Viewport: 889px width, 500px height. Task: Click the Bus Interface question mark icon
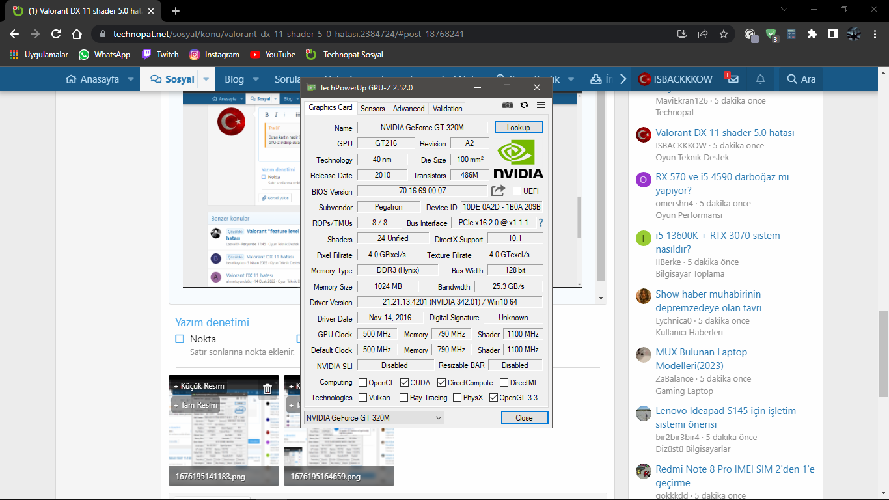[x=540, y=223]
